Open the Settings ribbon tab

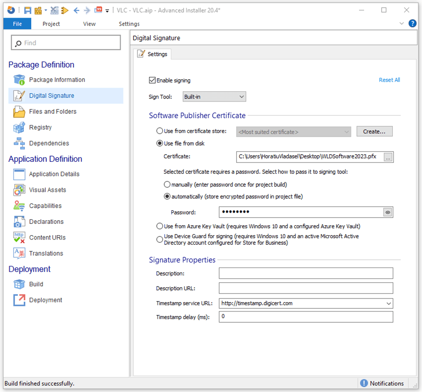[129, 24]
